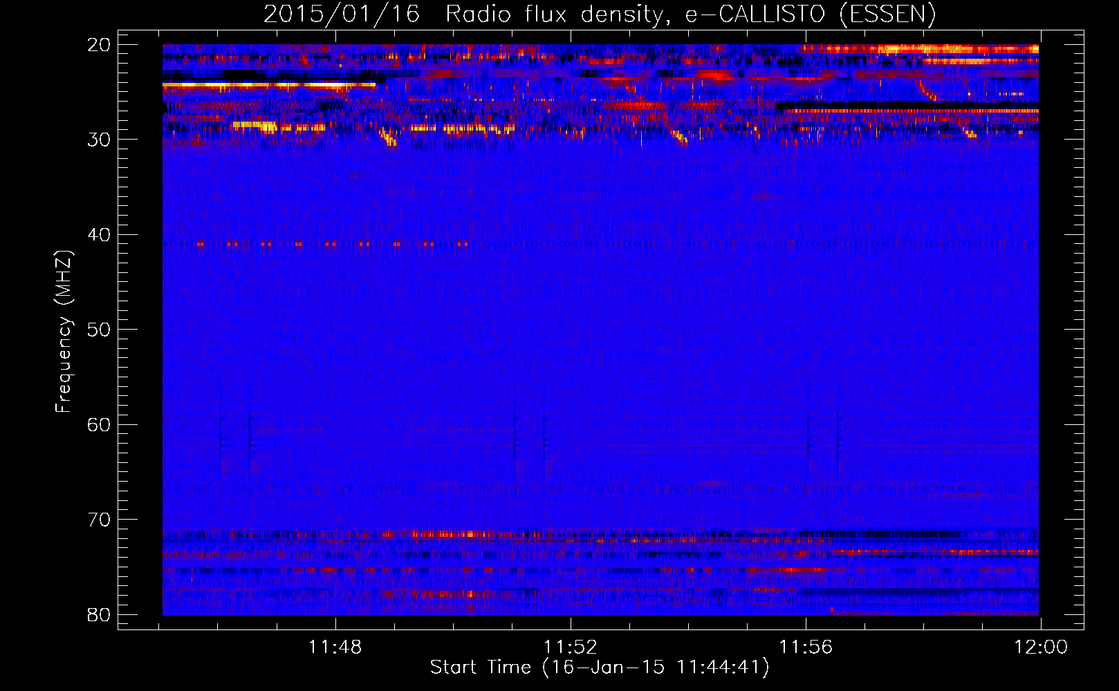Click the 20 frequency tick label
The image size is (1119, 691).
coord(99,45)
